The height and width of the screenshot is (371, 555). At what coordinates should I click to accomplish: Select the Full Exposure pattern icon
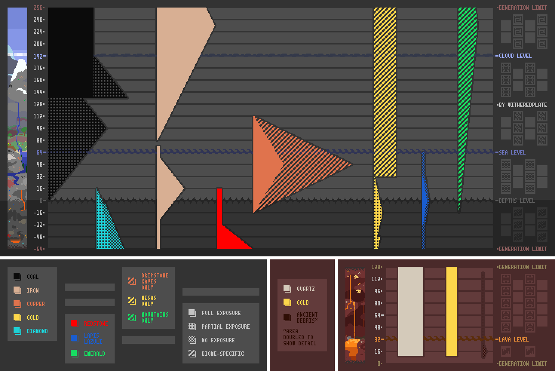[192, 313]
